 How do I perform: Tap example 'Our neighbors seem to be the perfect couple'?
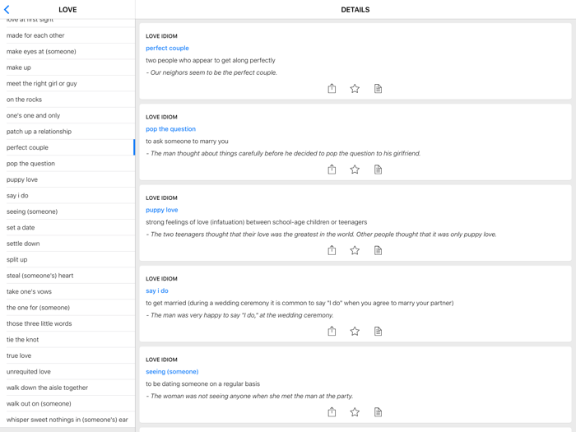(x=211, y=72)
